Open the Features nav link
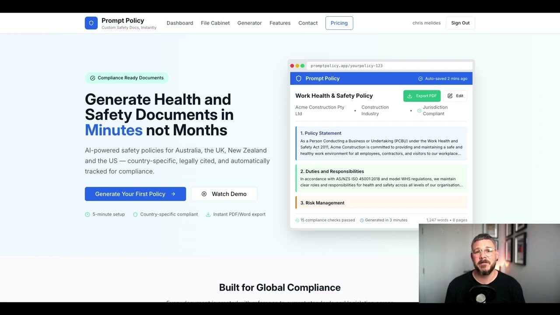 point(280,23)
